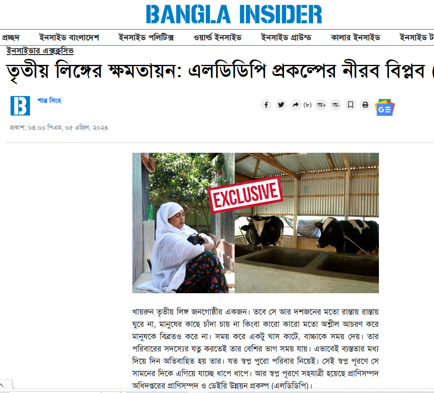The image size is (434, 393).
Task: Bookmark this article
Action: [351, 105]
